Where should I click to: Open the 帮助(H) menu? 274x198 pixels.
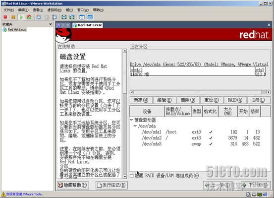pos(98,10)
